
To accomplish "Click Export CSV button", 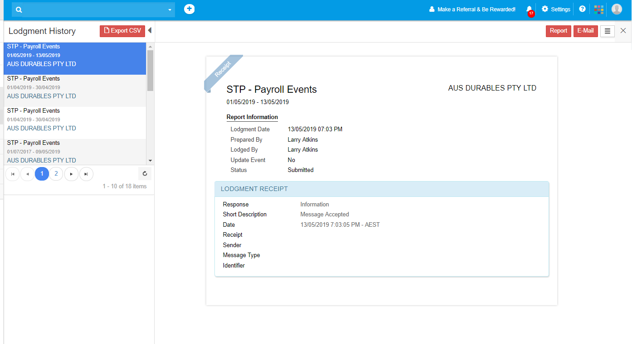I will (122, 31).
